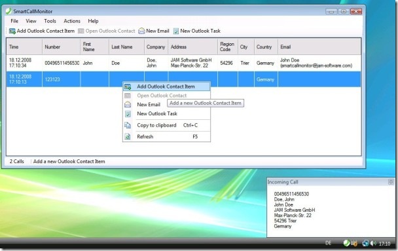Sort by the Address column header
This screenshot has width=398, height=251.
pos(192,47)
